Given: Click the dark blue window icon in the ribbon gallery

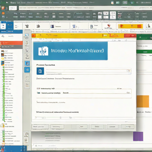Looking at the screenshot, I should (x=52, y=26).
